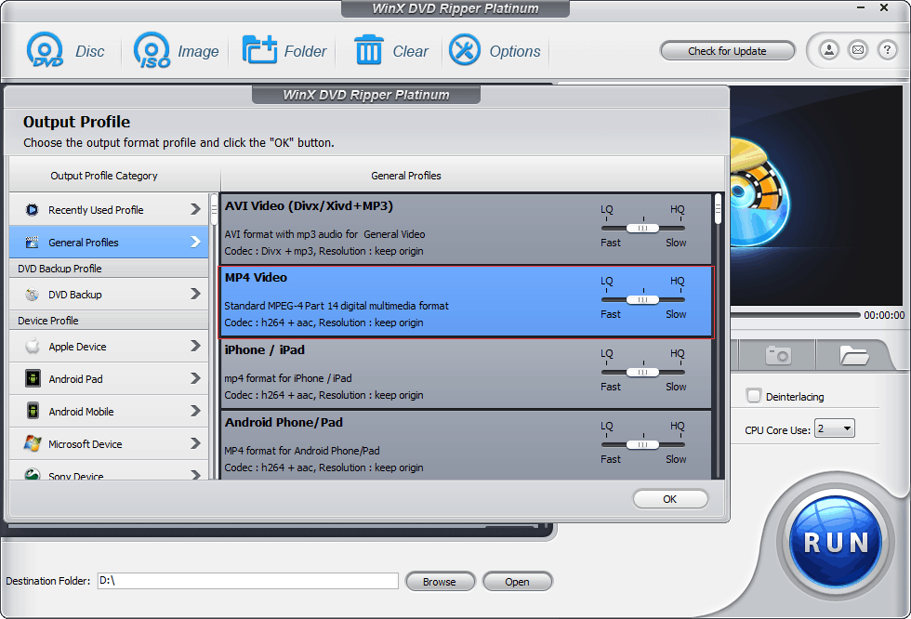Enable Deinterlacing

(x=754, y=395)
